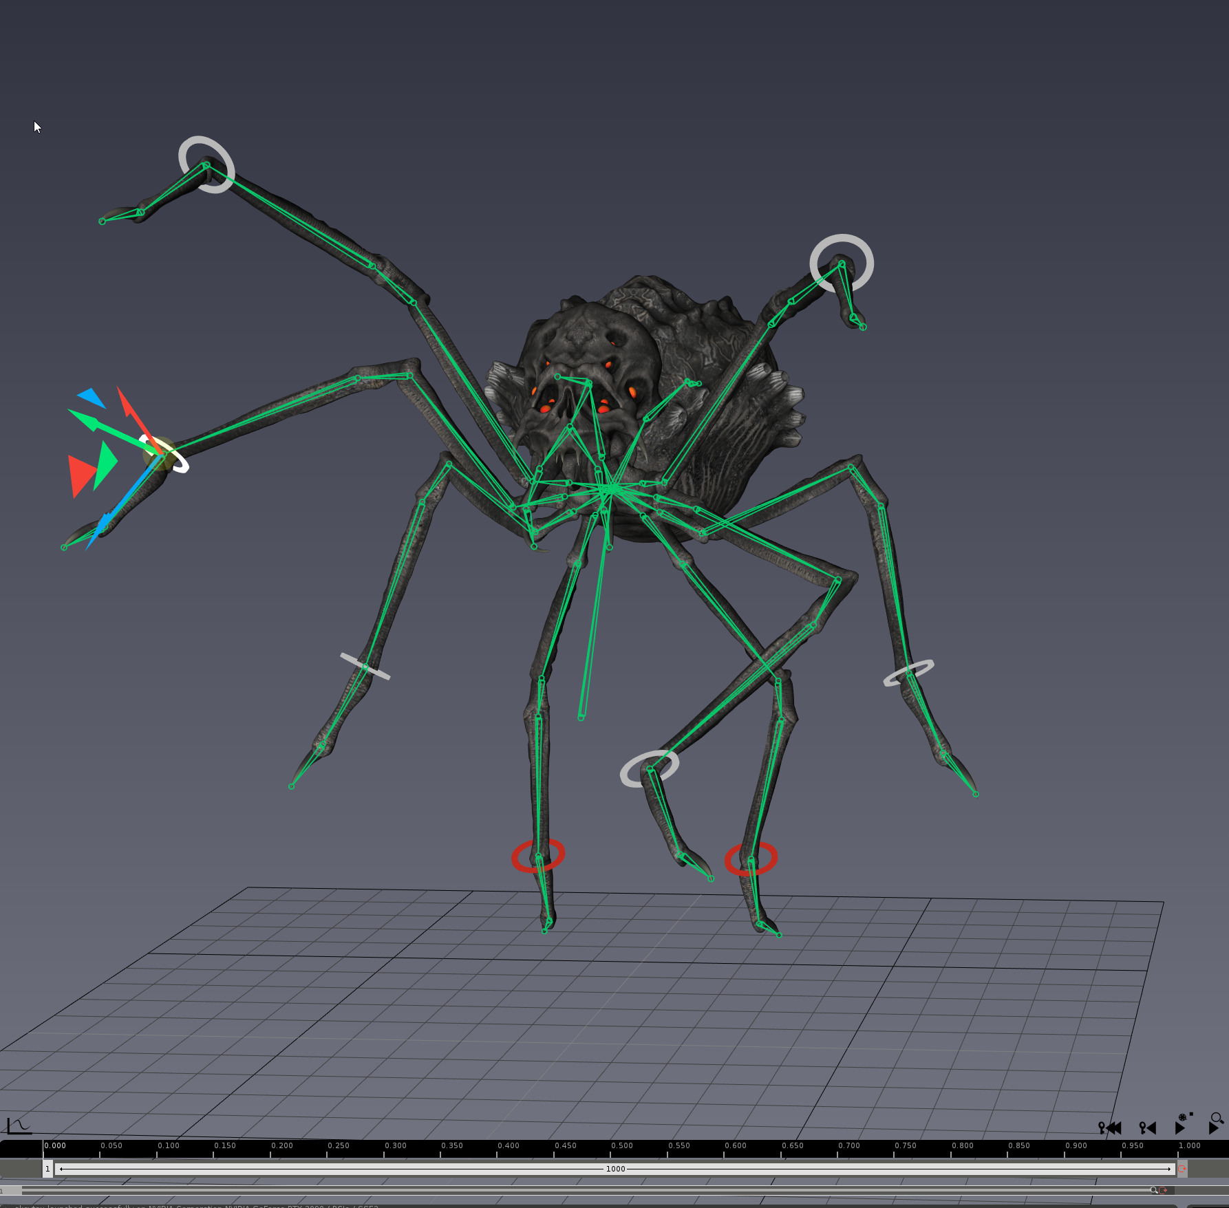Select the grey ring control on upper-left raised leg
This screenshot has width=1229, height=1208.
coord(206,164)
